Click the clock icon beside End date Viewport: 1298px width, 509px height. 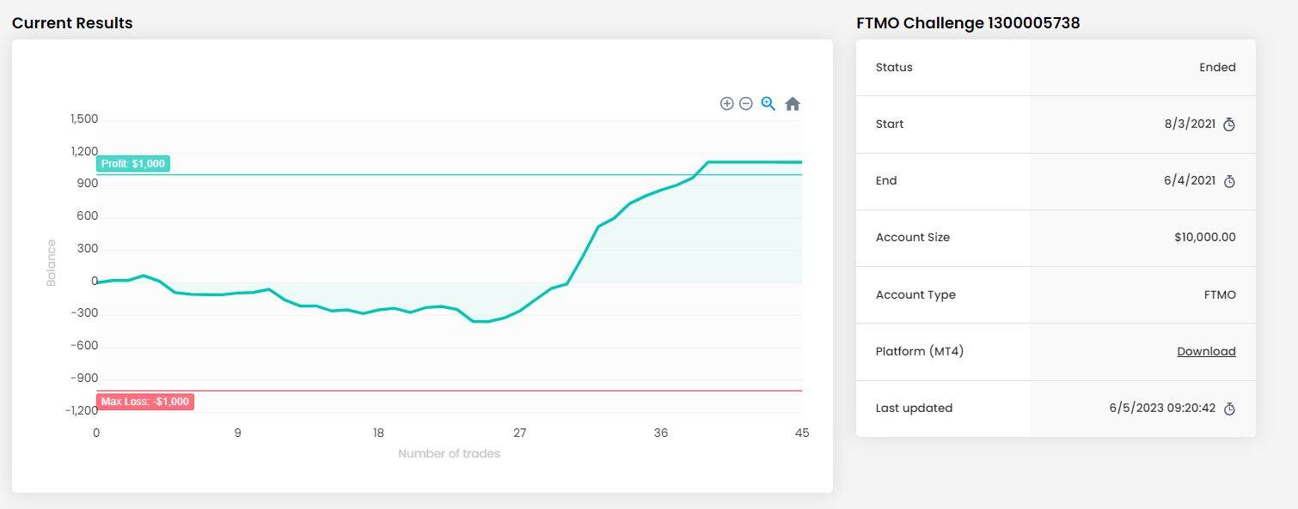[1229, 181]
